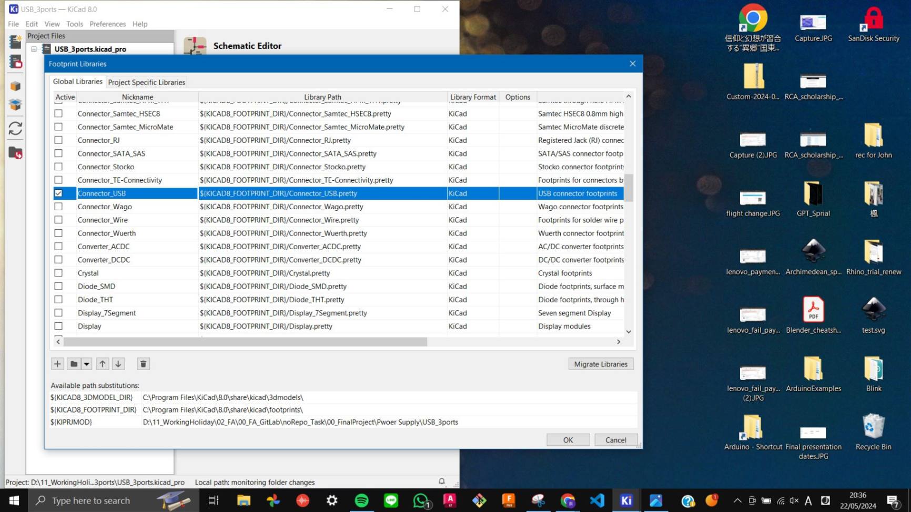Enable the Connector_Wago library checkbox
This screenshot has height=512, width=911.
click(x=58, y=206)
